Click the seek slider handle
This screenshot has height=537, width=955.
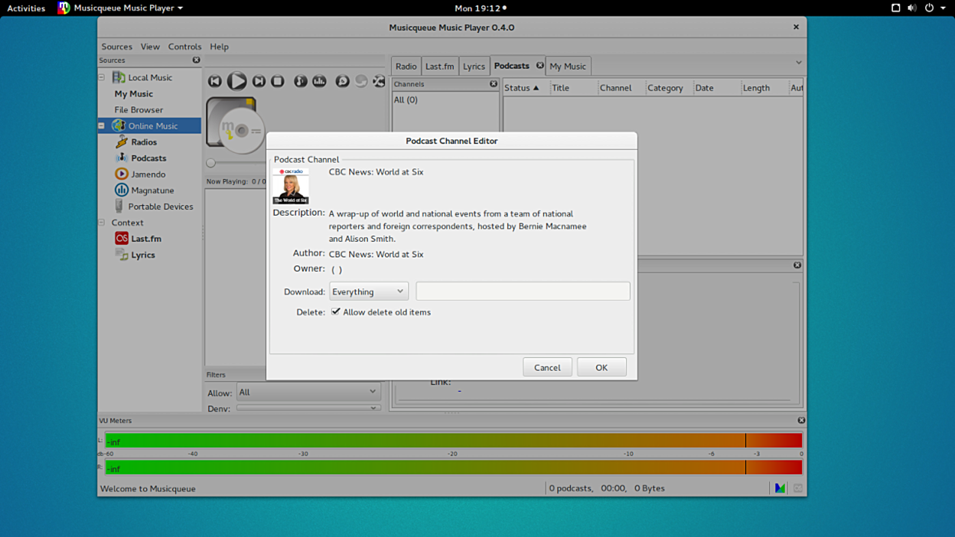211,163
